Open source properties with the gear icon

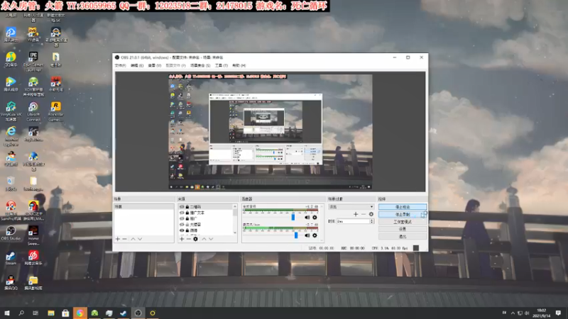tap(196, 239)
